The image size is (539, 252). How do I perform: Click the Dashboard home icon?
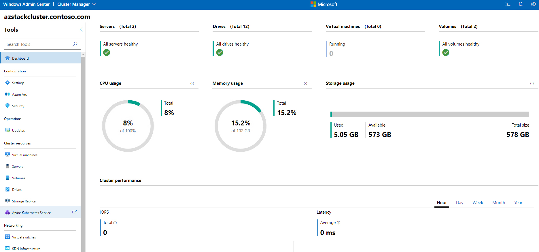pyautogui.click(x=7, y=58)
